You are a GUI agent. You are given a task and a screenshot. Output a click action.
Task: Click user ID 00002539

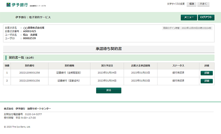click(x=29, y=38)
